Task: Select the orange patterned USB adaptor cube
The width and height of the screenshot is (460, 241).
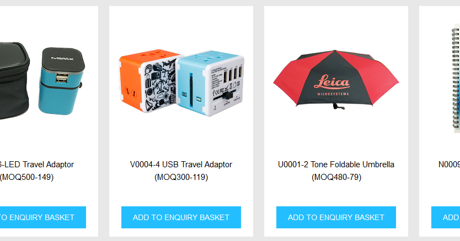Action: [x=148, y=80]
